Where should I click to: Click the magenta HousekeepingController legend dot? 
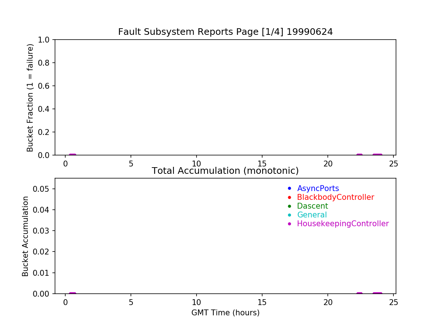click(x=289, y=224)
